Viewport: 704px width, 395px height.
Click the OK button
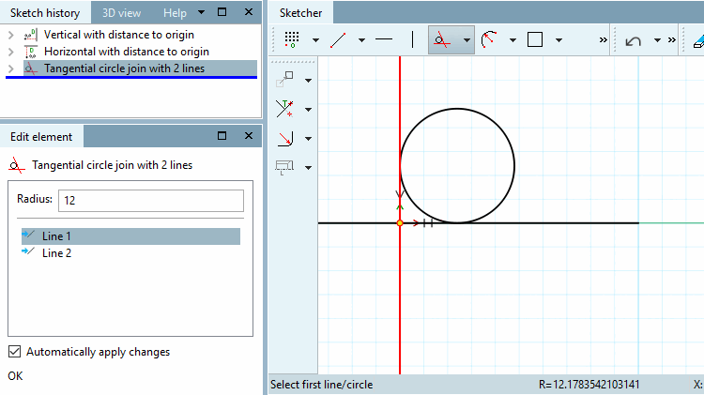pyautogui.click(x=15, y=376)
